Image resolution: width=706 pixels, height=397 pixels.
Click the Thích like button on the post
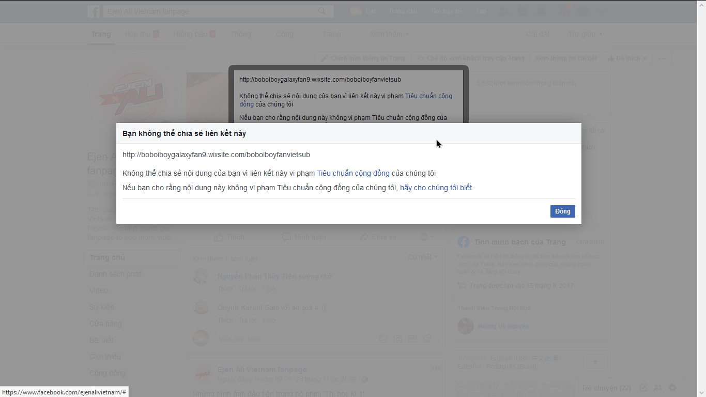[x=229, y=237]
